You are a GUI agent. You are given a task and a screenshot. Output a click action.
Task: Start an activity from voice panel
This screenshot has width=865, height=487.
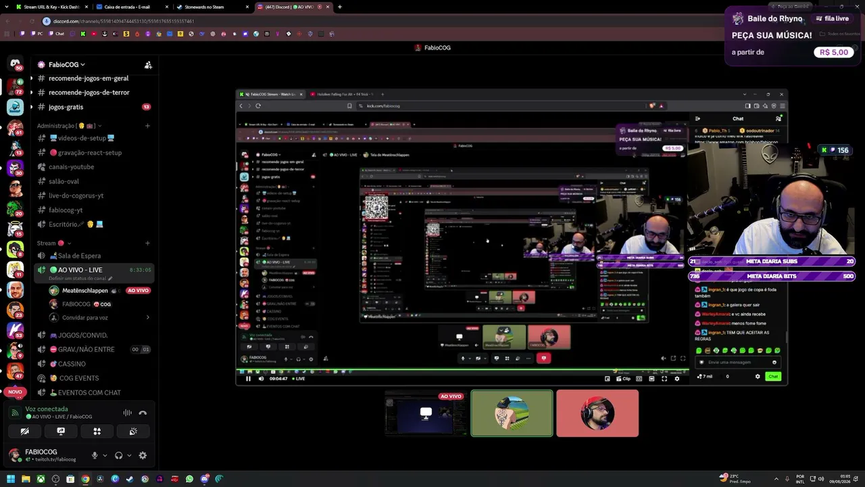pyautogui.click(x=97, y=431)
